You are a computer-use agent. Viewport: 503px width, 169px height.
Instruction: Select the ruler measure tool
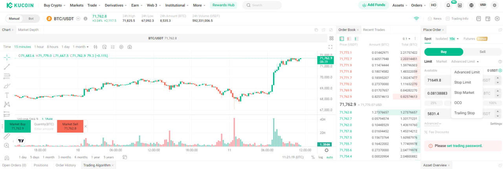pyautogui.click(x=7, y=136)
